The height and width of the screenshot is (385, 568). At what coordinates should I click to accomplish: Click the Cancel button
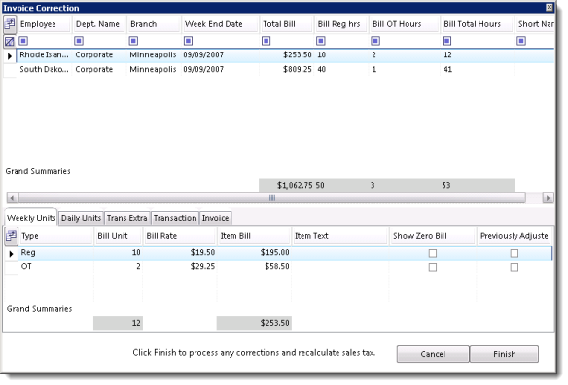[433, 354]
